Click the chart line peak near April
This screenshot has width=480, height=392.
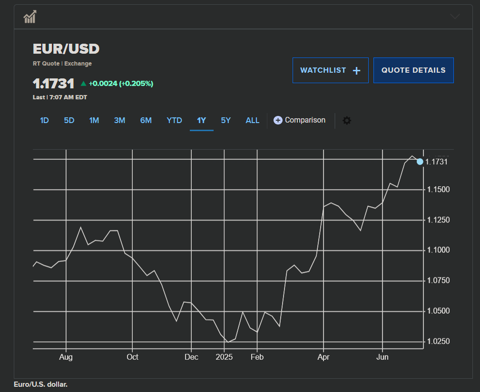pyautogui.click(x=331, y=203)
